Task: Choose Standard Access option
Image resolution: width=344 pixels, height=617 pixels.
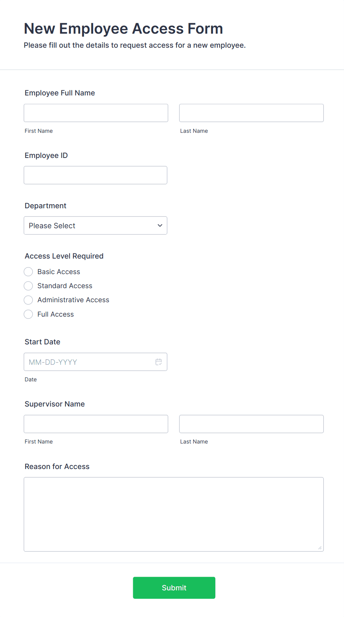Action: pos(28,286)
